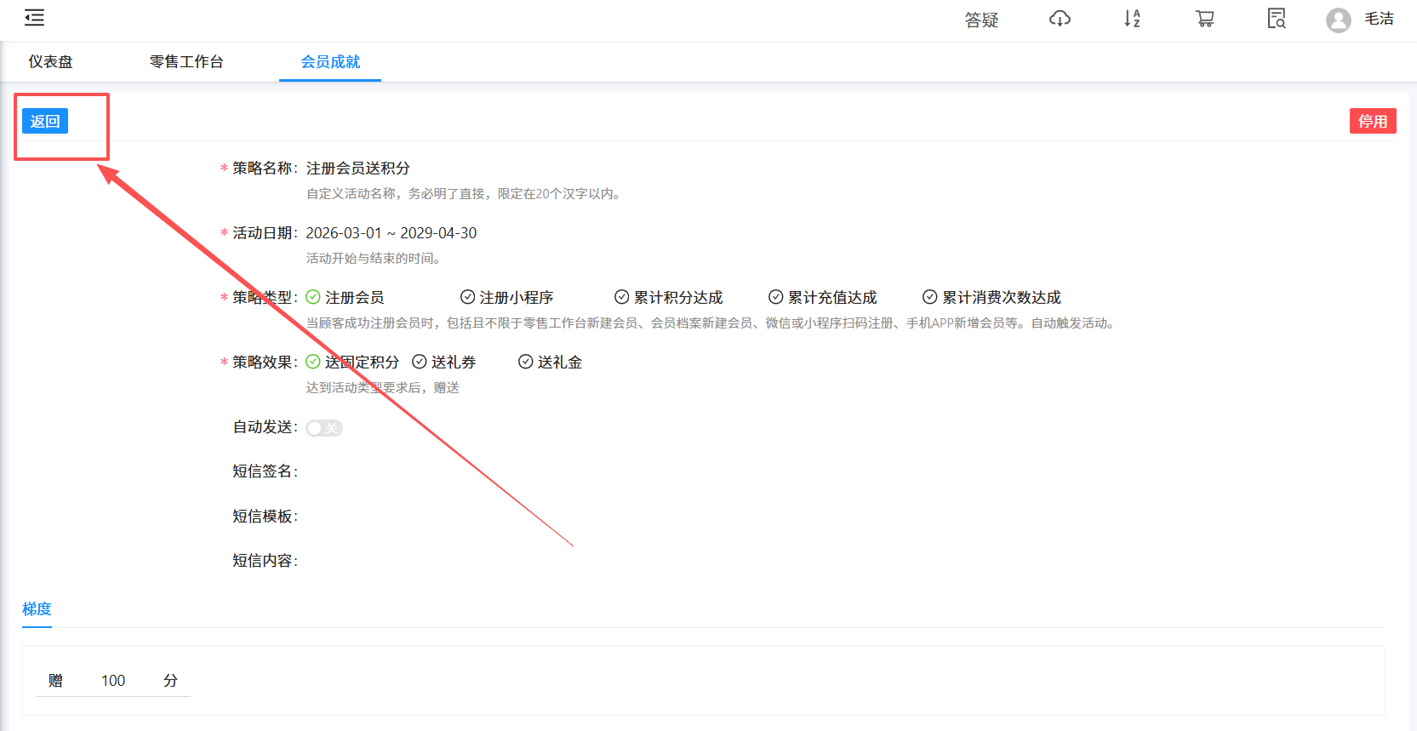Select 注册小程序 strategy type

click(x=507, y=297)
